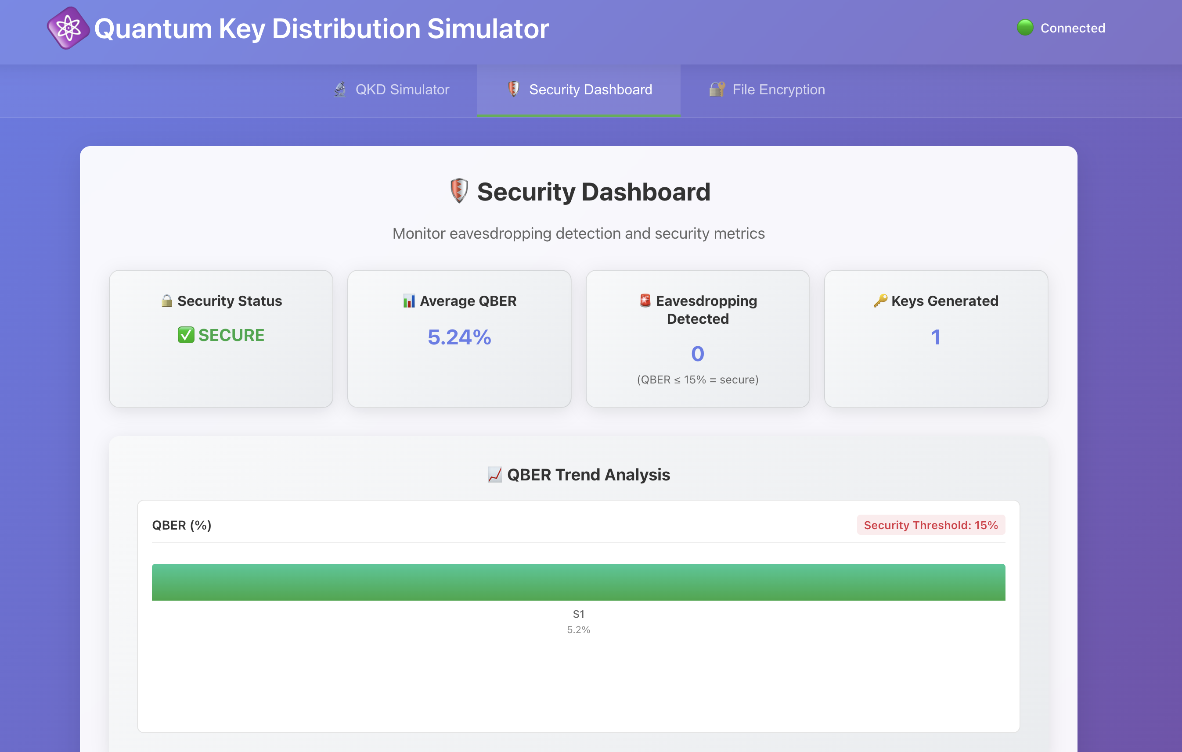Click the lock-and-key icon on File Encryption
Viewport: 1182px width, 752px height.
click(717, 89)
